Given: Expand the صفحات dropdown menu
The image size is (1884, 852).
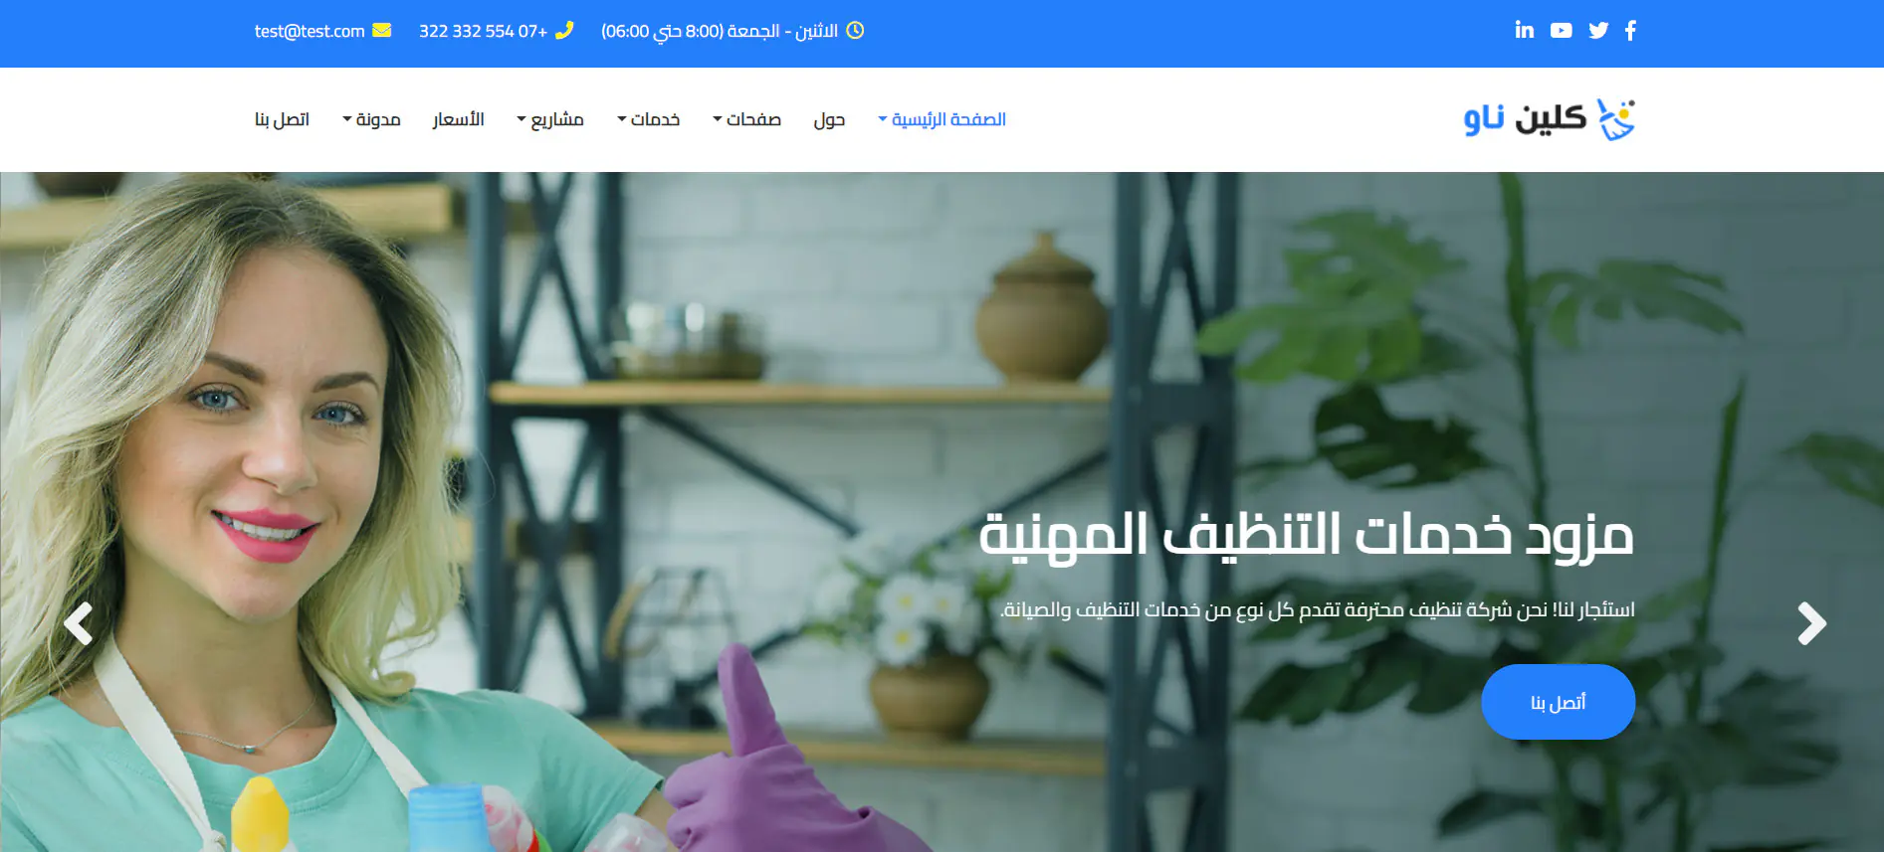Looking at the screenshot, I should [x=747, y=119].
